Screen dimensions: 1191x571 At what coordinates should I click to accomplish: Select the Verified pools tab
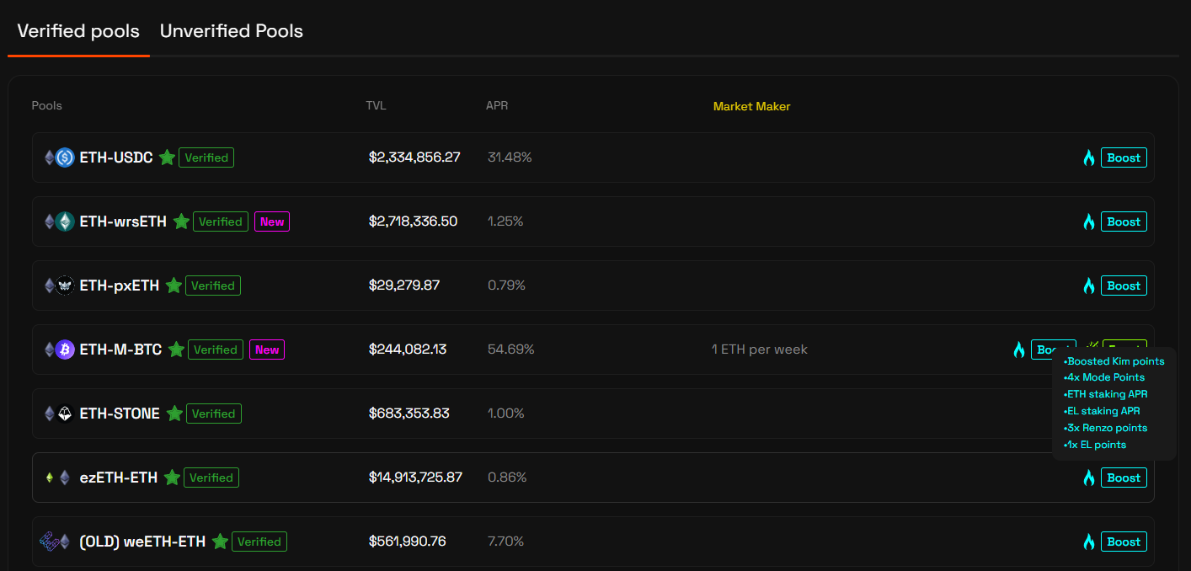pos(77,31)
